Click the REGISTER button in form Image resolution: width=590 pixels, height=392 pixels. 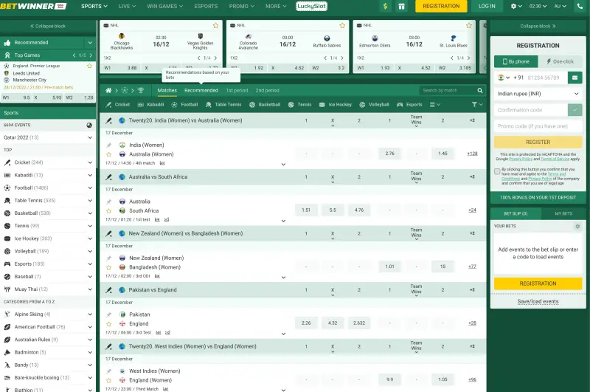point(538,142)
